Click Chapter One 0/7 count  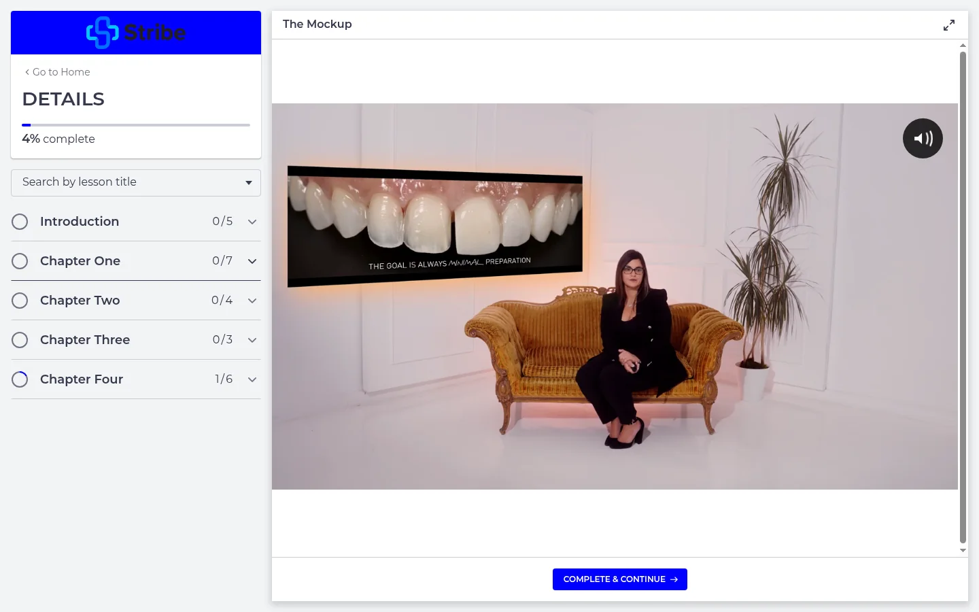(x=222, y=261)
